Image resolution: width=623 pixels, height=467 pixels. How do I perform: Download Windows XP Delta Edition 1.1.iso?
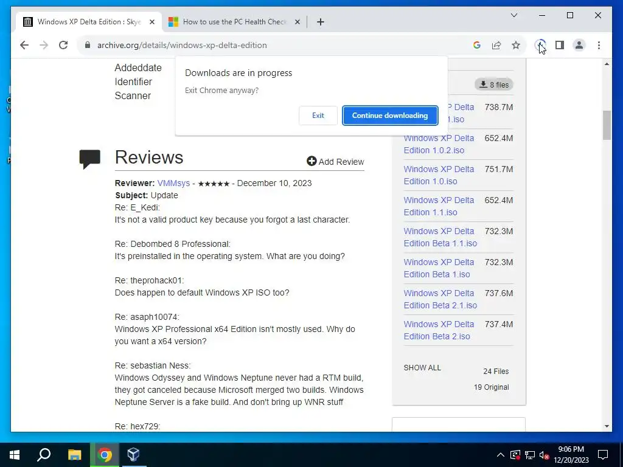[439, 206]
